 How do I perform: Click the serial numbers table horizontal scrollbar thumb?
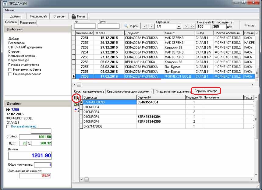coord(87,179)
